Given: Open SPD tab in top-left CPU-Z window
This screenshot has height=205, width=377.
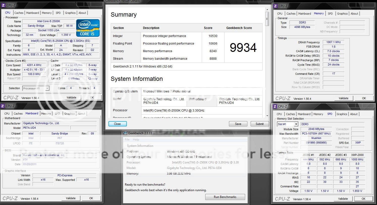Looking at the screenshot, I should (58, 13).
